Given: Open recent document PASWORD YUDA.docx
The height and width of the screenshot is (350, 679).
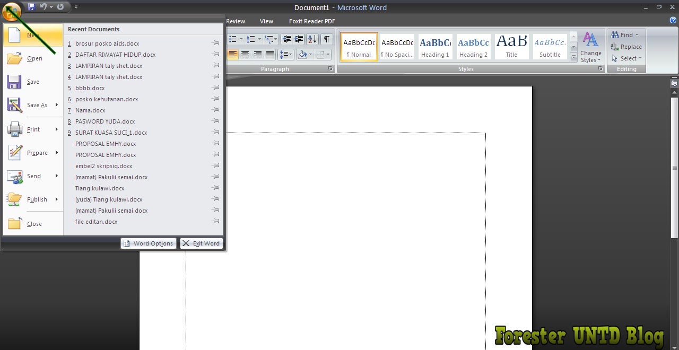Looking at the screenshot, I should (105, 121).
